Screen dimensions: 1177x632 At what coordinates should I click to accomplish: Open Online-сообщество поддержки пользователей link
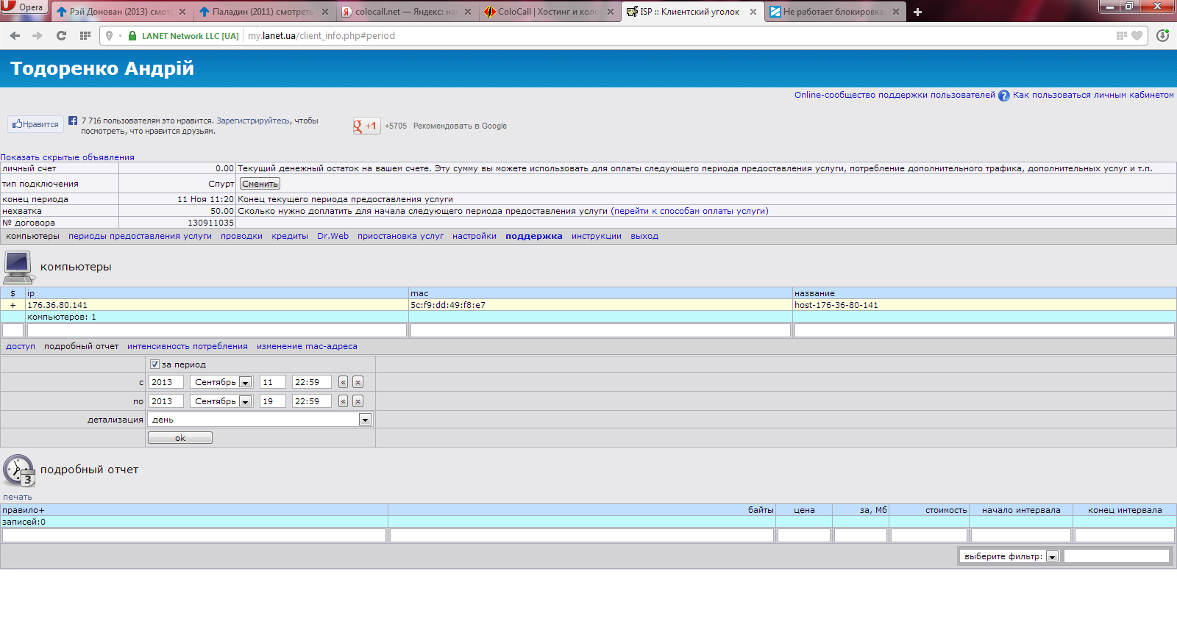pos(895,95)
